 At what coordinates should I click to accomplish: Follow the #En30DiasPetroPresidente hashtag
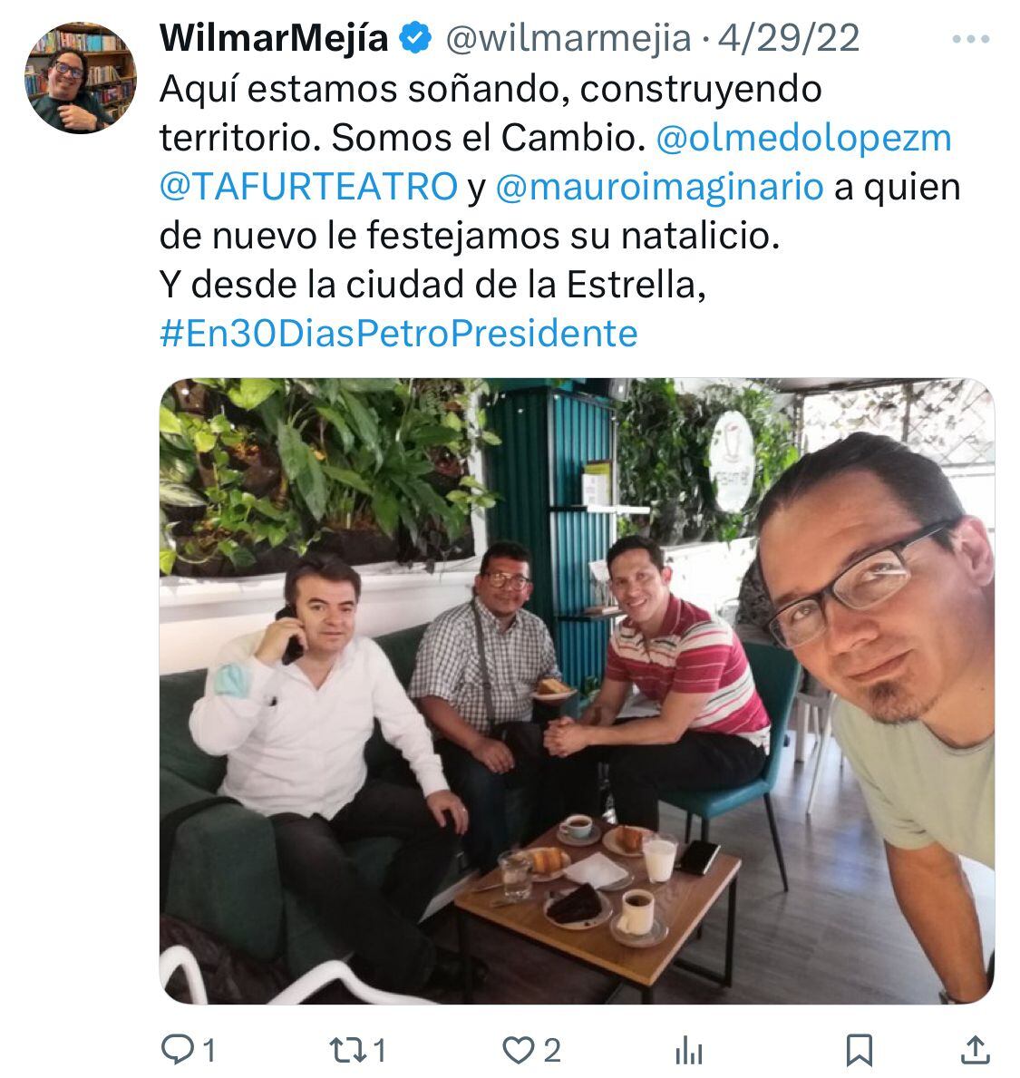click(x=399, y=334)
